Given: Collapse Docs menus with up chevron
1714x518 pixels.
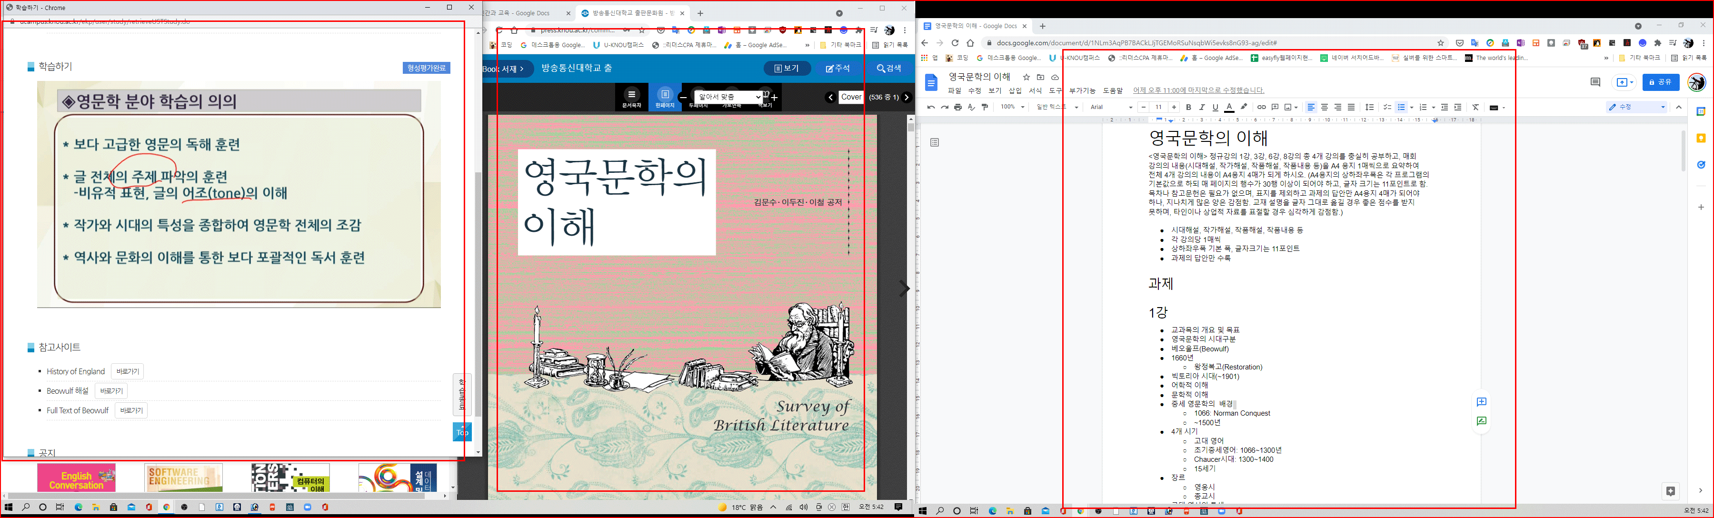Looking at the screenshot, I should (x=1679, y=107).
